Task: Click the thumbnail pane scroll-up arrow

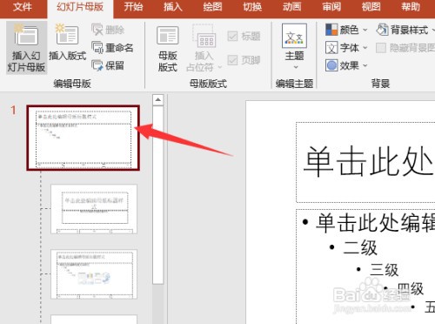Action: click(x=158, y=100)
